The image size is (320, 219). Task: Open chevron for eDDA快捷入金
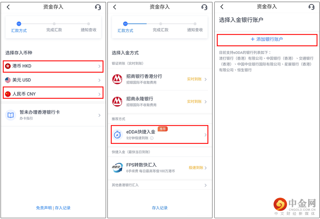click(x=206, y=135)
